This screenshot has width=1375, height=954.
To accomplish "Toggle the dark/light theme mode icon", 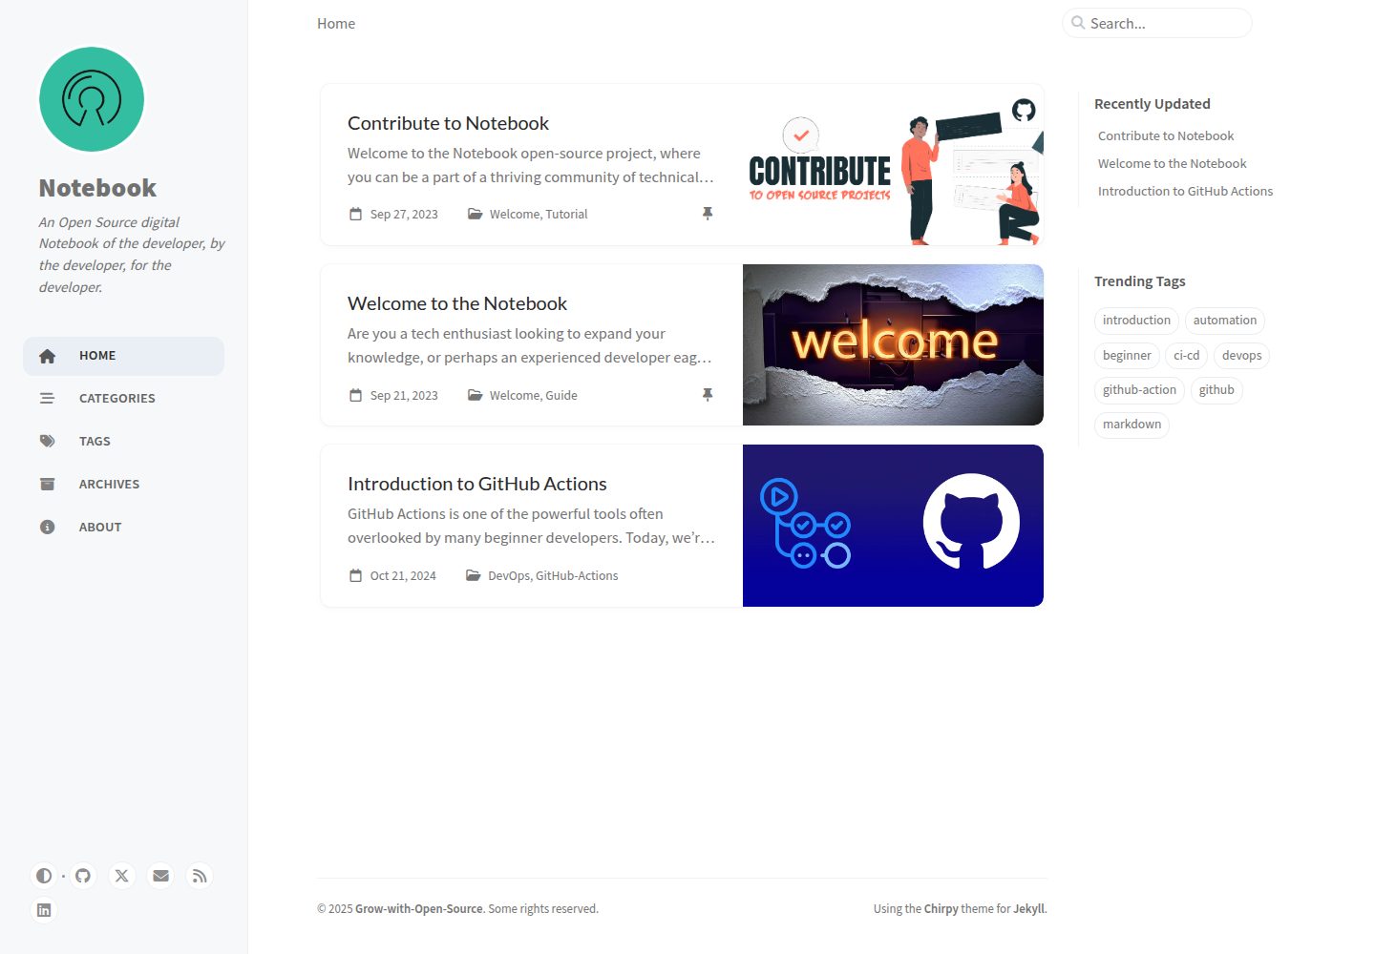I will click(x=44, y=876).
